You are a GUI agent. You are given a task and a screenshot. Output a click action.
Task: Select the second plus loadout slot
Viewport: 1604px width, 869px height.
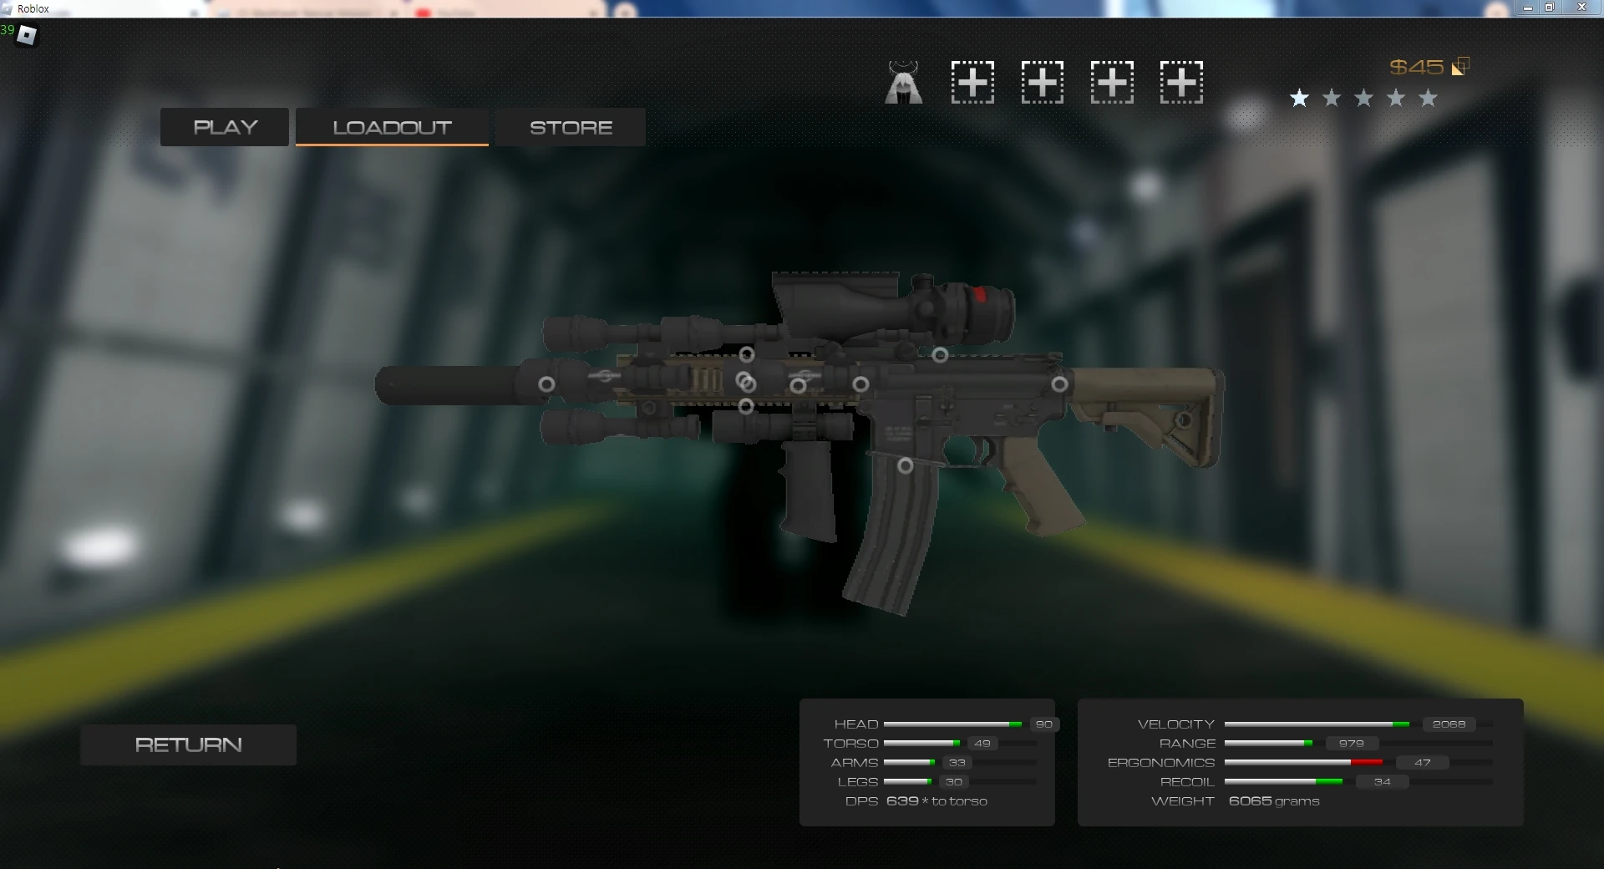(1042, 81)
